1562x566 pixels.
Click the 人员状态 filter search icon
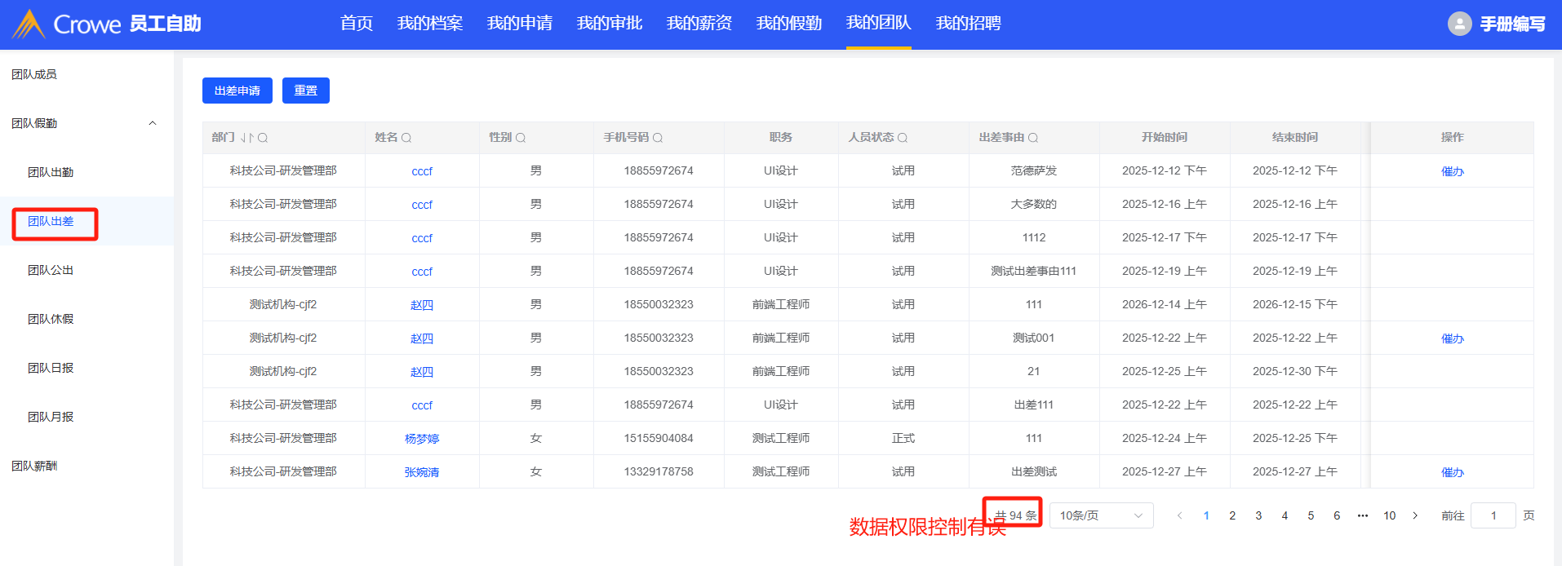click(903, 138)
